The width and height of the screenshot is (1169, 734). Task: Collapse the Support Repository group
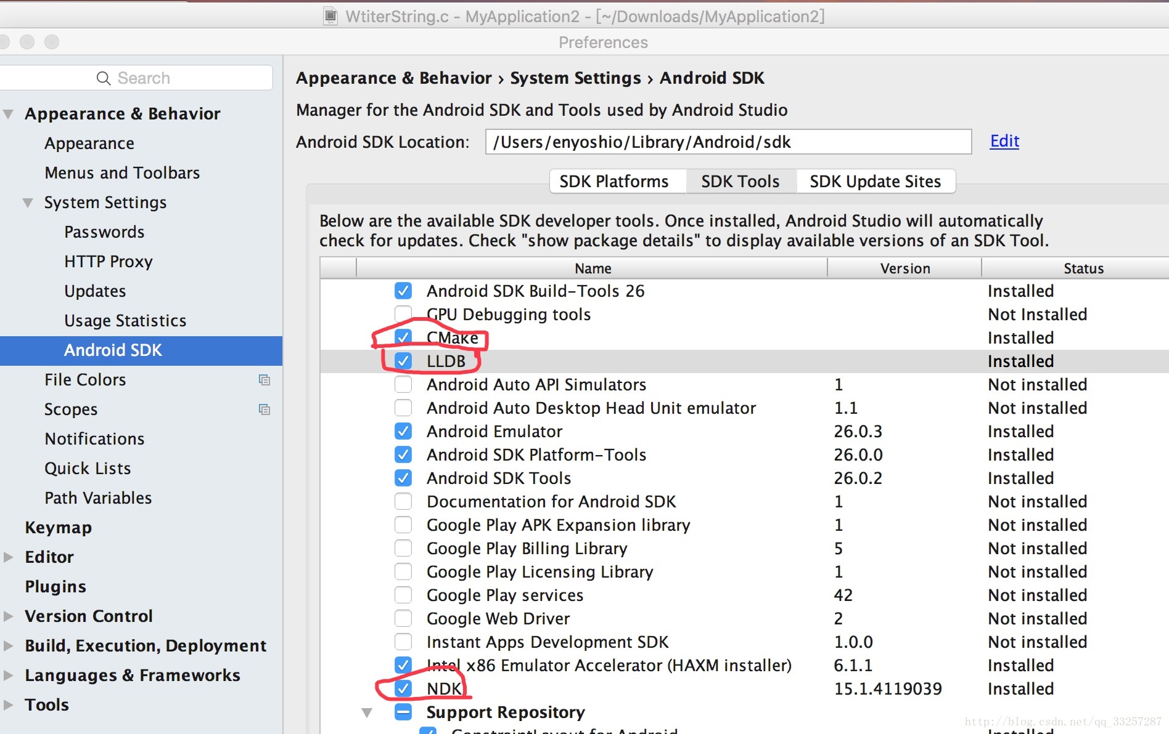coord(367,712)
